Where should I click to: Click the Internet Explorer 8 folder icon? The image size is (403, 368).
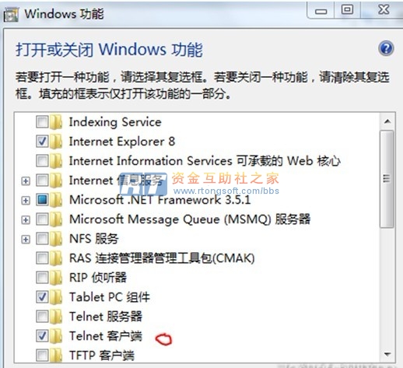[x=56, y=142]
